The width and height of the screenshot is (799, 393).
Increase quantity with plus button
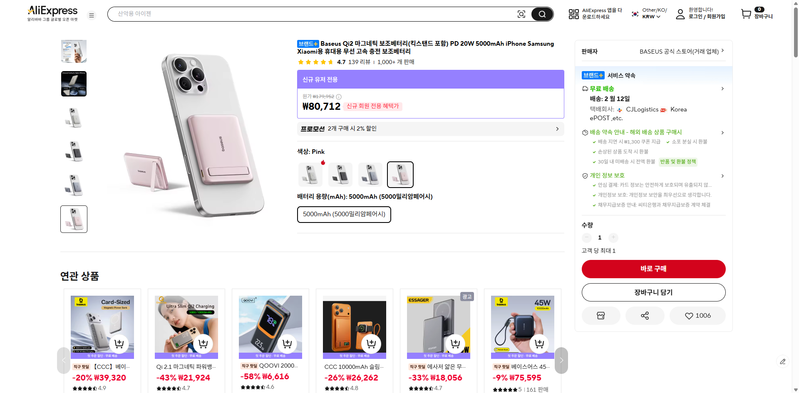(x=613, y=237)
